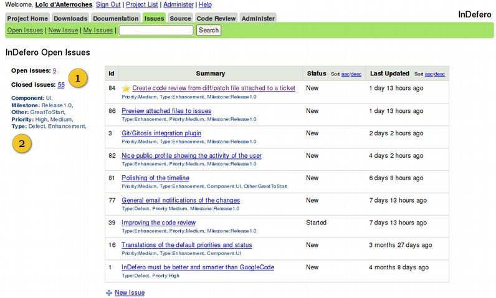Screen dimensions: 496x298
Task: Click the plus icon beside New Issue
Action: pyautogui.click(x=109, y=292)
